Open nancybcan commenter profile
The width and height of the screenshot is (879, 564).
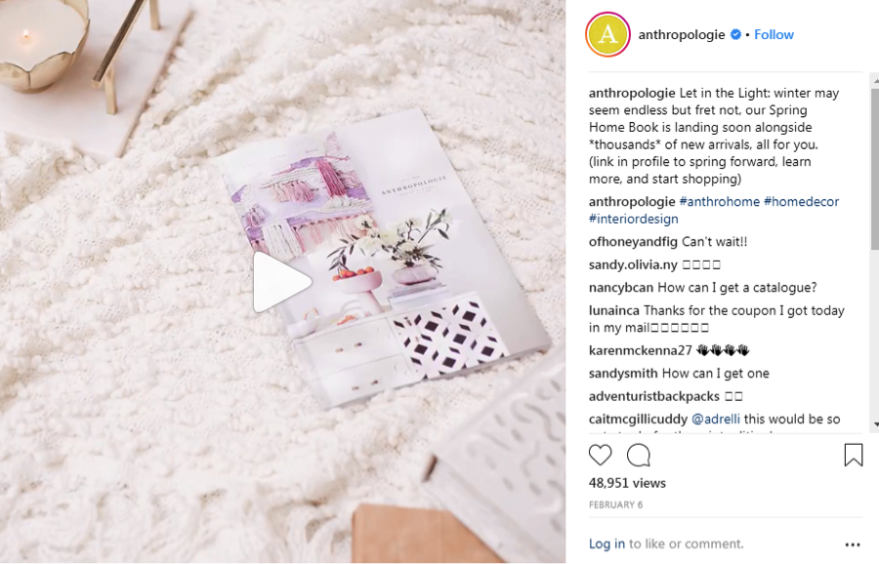621,288
